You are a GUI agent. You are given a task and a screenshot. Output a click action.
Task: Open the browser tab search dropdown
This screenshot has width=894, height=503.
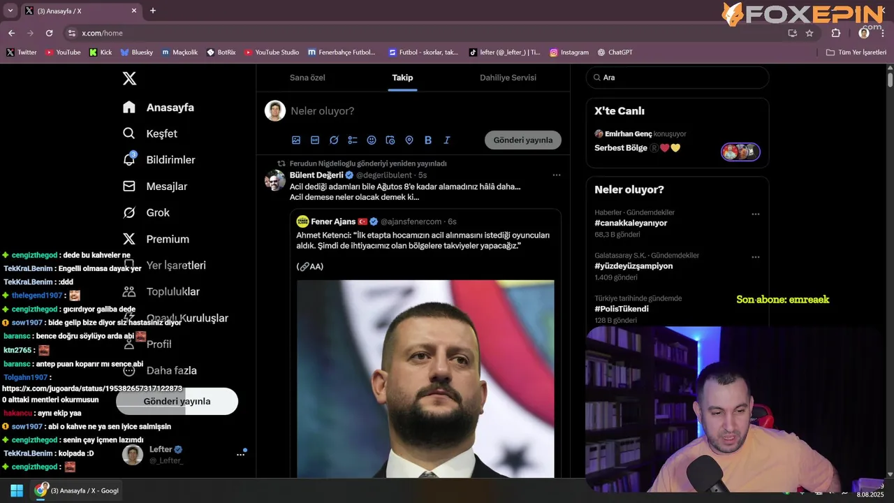10,10
